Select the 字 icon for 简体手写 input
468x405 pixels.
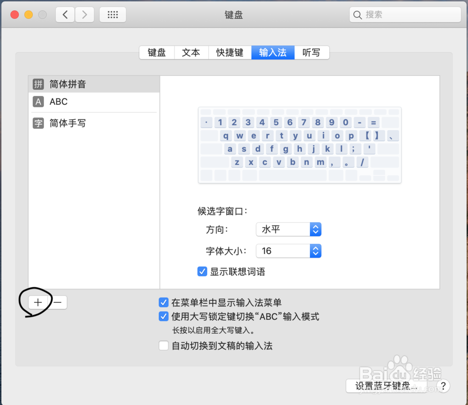(x=37, y=123)
